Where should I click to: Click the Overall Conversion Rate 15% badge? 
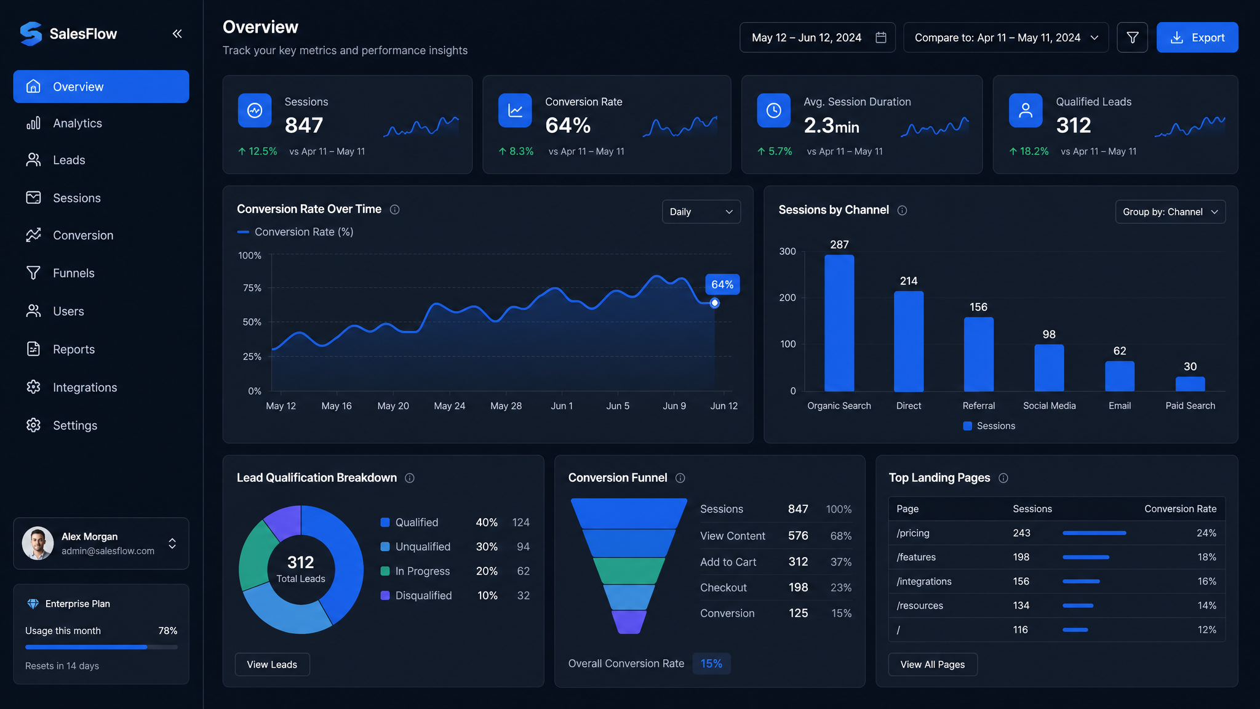point(711,663)
